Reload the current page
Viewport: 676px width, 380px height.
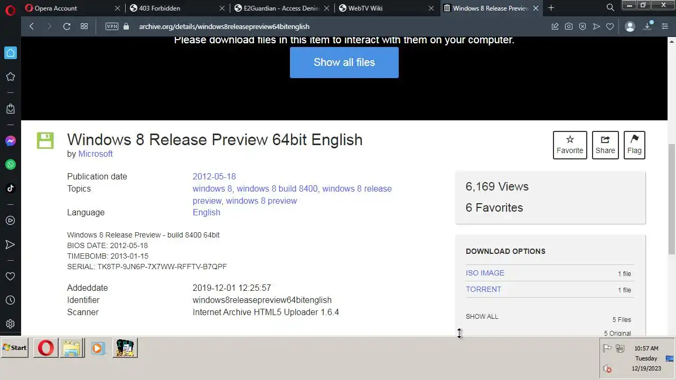point(67,26)
